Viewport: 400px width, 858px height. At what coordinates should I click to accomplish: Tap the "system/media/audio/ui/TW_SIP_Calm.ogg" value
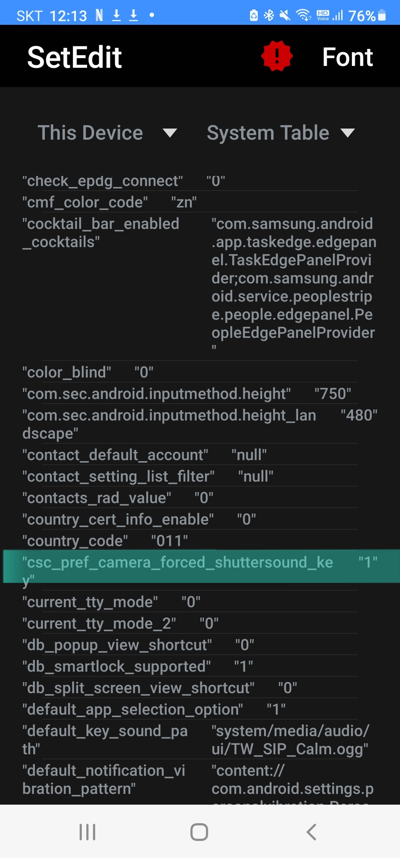(290, 740)
